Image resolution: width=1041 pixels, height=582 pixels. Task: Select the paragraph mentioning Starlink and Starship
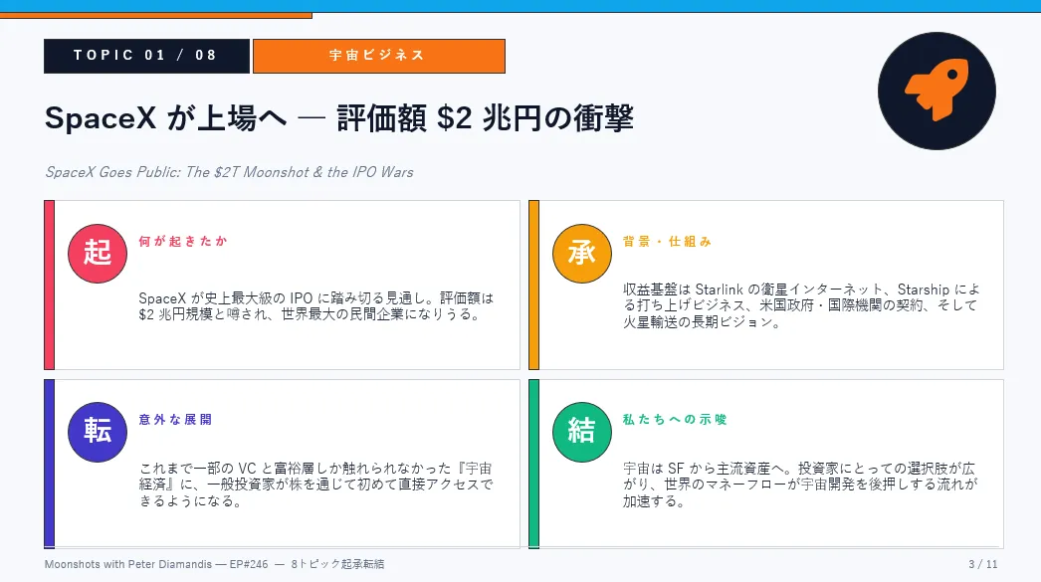point(801,305)
